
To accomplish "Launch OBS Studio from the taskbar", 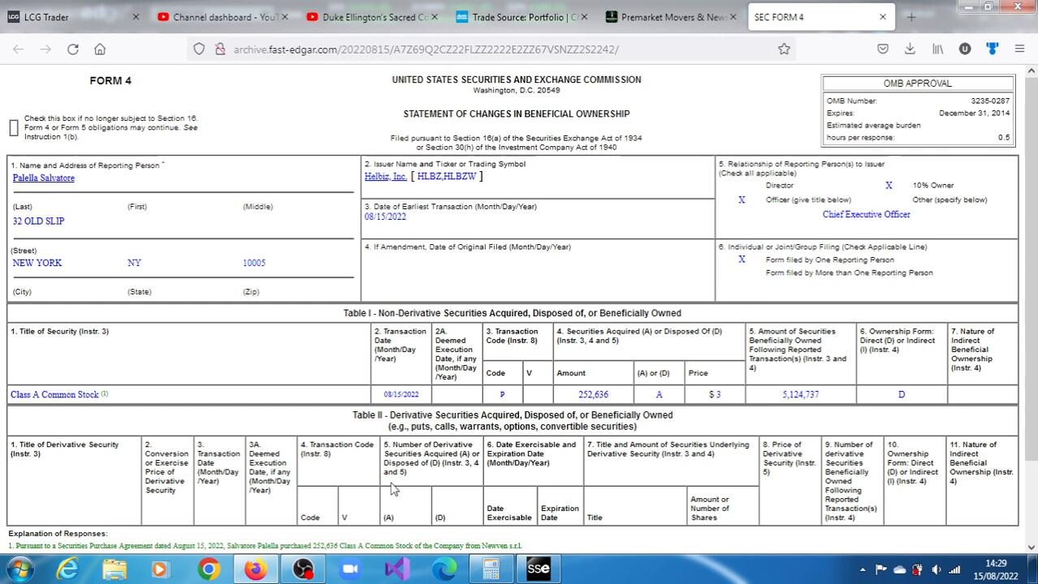I will (x=303, y=569).
